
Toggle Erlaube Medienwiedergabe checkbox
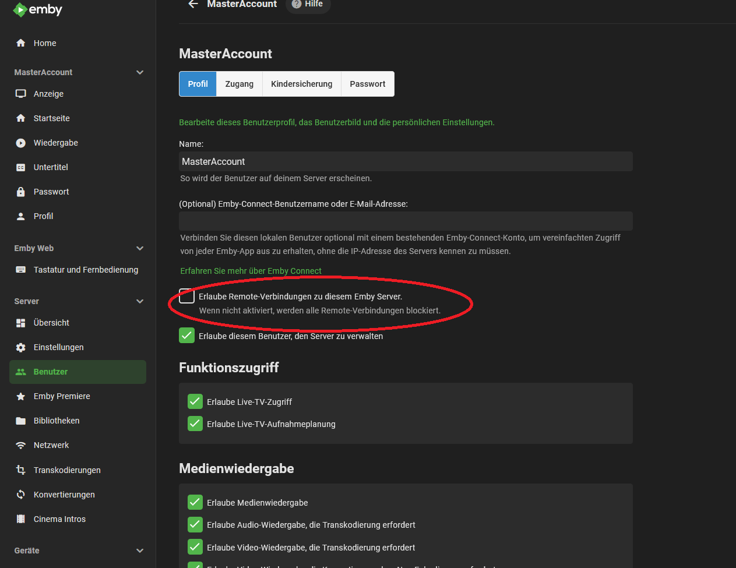(x=195, y=502)
